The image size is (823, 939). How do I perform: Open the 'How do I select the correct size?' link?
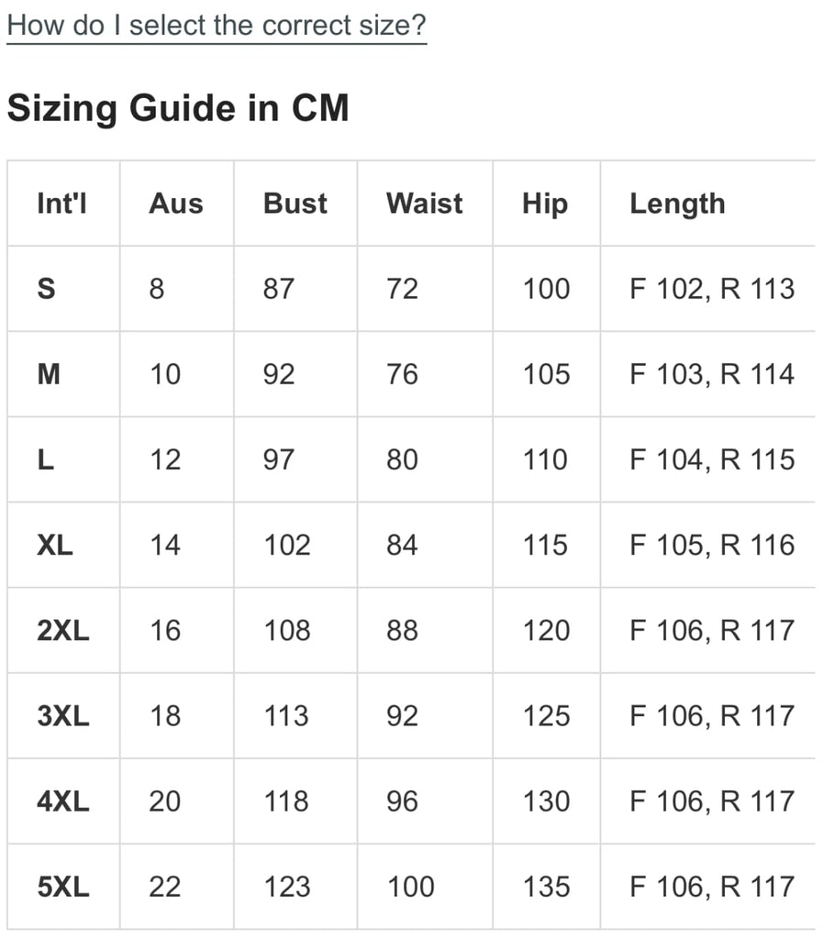coord(217,27)
